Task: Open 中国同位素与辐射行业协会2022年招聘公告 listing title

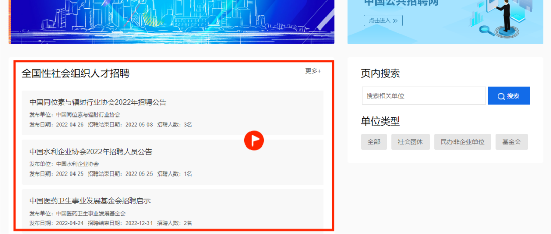Action: 98,102
